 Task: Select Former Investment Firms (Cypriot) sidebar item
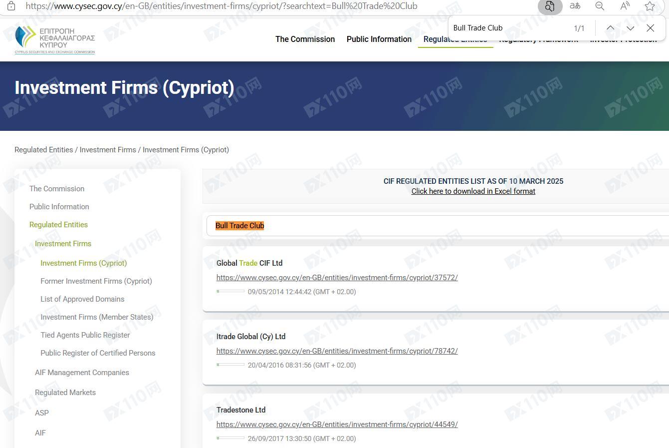tap(96, 281)
